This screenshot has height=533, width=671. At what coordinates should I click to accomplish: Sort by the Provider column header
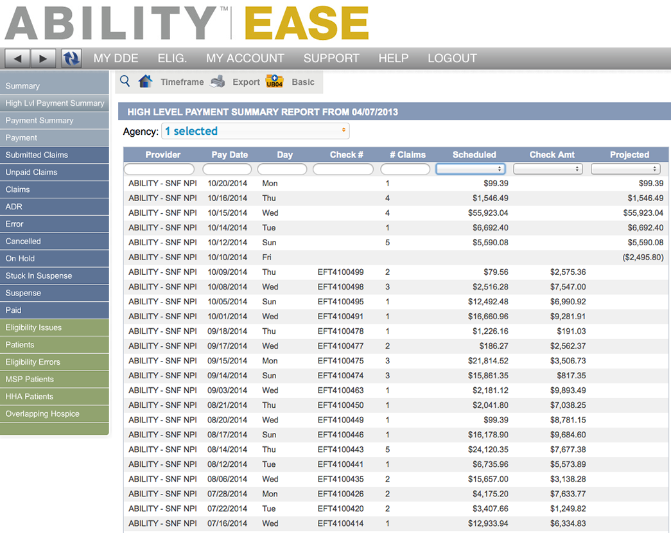162,155
